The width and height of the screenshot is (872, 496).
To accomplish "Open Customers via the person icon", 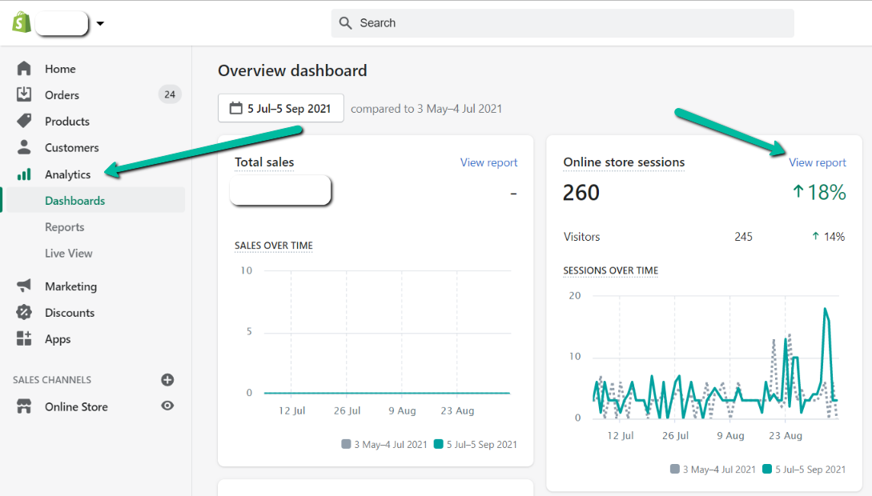I will pos(24,147).
